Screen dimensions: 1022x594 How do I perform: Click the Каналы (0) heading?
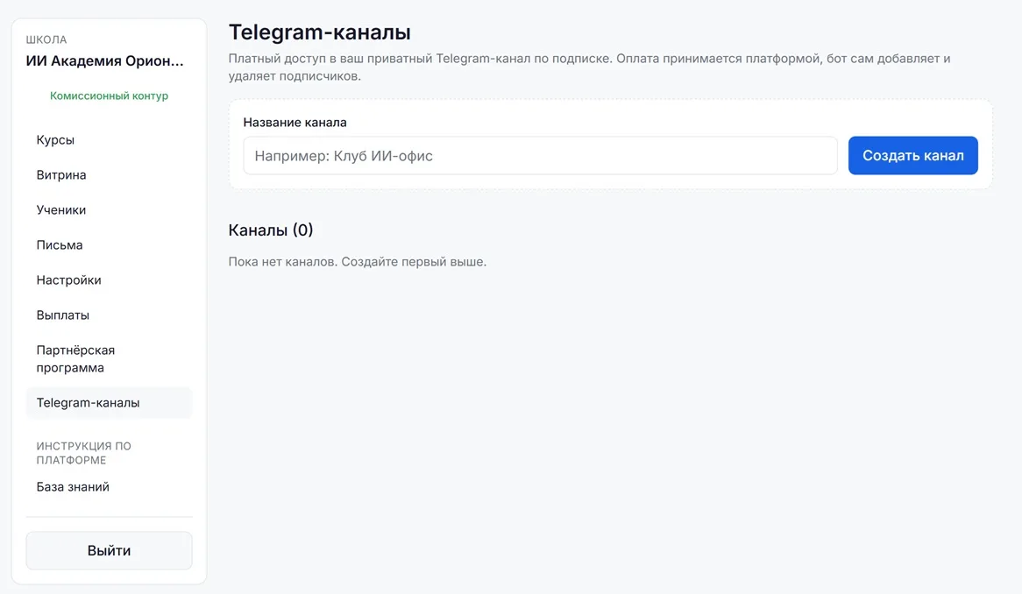click(x=271, y=230)
